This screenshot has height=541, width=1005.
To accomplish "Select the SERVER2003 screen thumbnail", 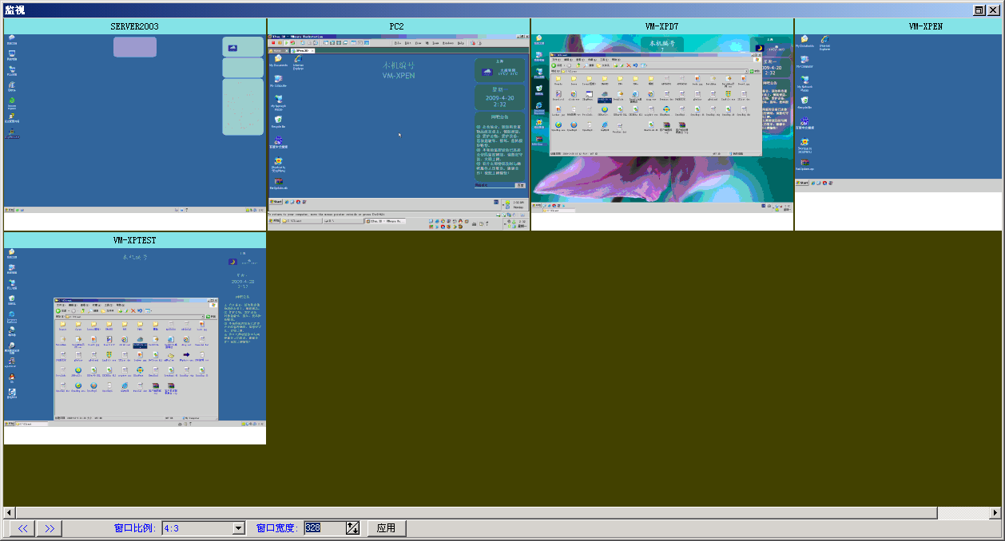I will pos(134,124).
